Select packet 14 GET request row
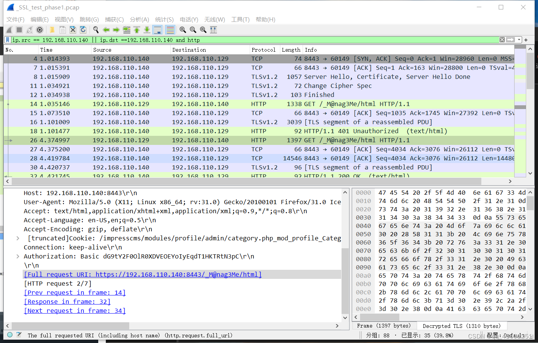 coord(259,104)
